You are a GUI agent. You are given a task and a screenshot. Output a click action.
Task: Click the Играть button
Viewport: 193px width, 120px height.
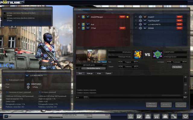[166, 105]
